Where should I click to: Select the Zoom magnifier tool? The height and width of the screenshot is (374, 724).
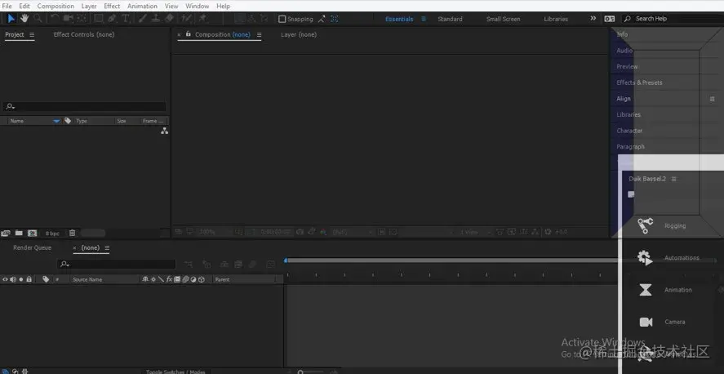[x=38, y=19]
